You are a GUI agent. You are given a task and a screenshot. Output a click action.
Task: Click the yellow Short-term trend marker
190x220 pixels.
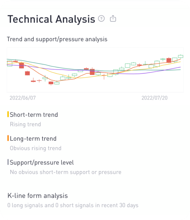[8, 114]
